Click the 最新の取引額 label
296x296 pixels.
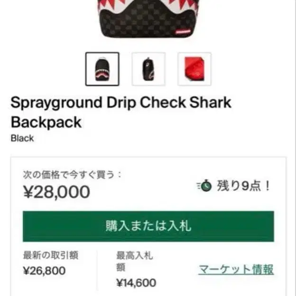pos(51,255)
